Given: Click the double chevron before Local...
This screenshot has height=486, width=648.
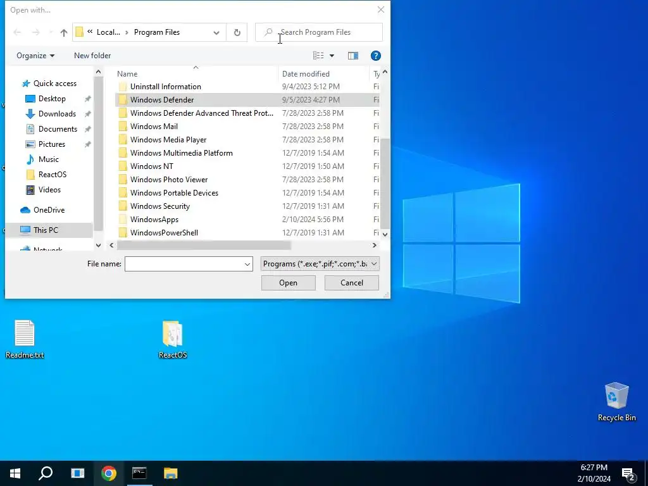Looking at the screenshot, I should click(90, 32).
